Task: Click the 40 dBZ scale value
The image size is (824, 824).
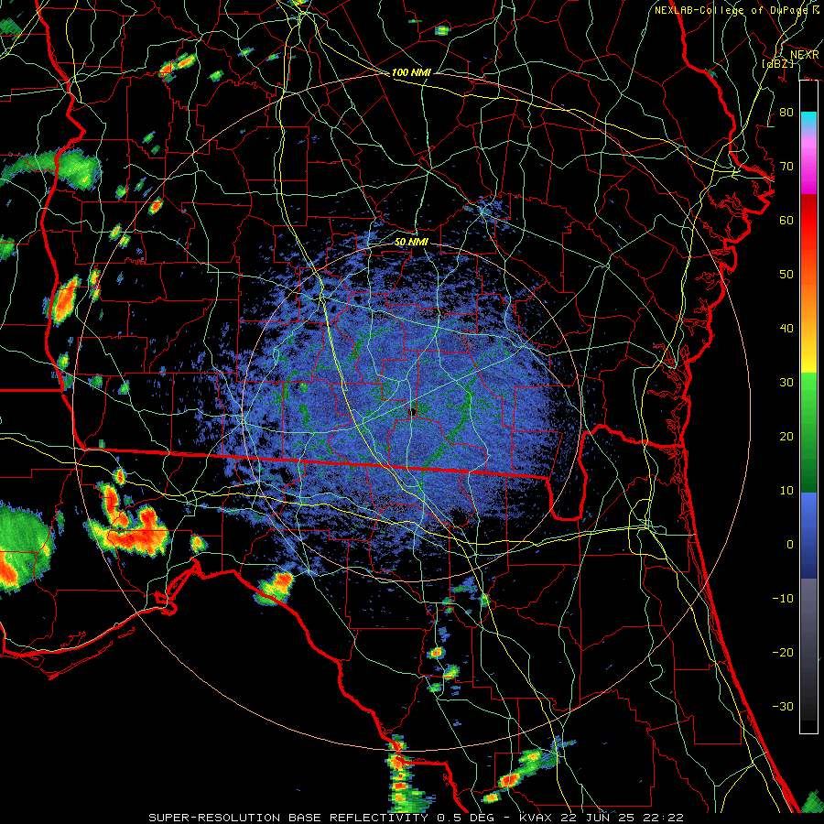Action: [x=786, y=329]
